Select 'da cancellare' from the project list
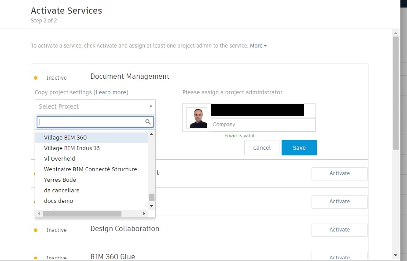The image size is (407, 261). (62, 190)
